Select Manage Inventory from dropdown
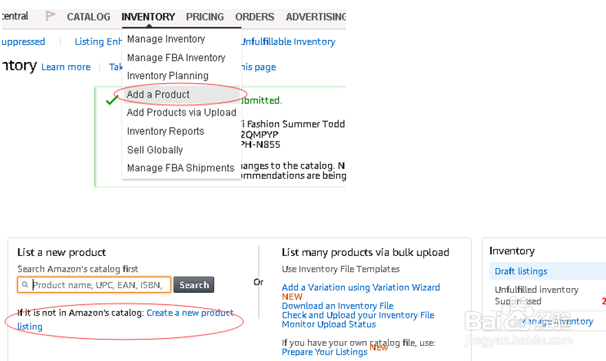Image resolution: width=606 pixels, height=361 pixels. click(166, 39)
